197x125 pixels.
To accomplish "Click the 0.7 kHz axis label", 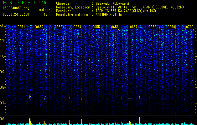I will [3, 103].
